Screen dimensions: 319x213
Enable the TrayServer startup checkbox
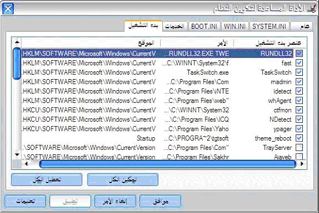[x=299, y=148]
